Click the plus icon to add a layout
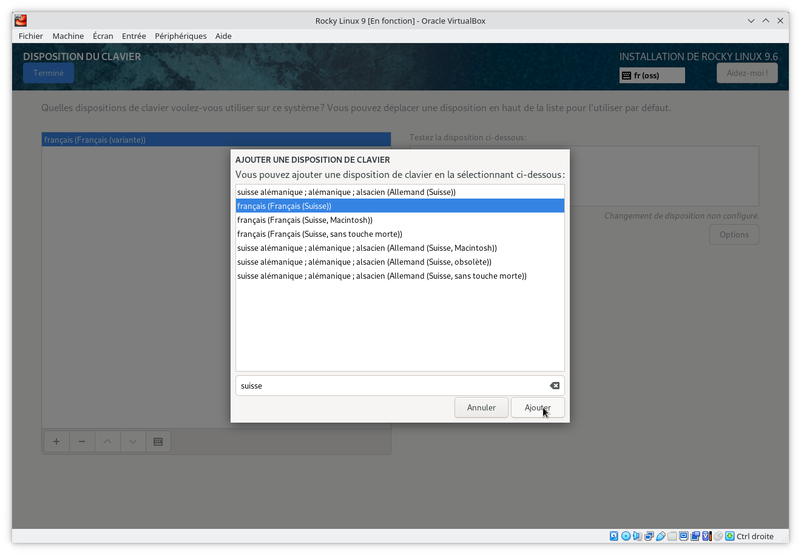Viewport: 801px width, 555px height. [x=56, y=441]
